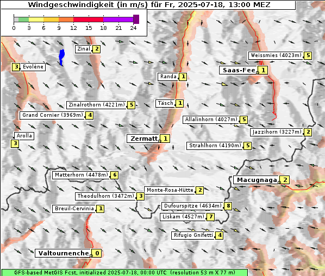Click wind value 4 beside Rifugio Gnifetti

[219, 236]
